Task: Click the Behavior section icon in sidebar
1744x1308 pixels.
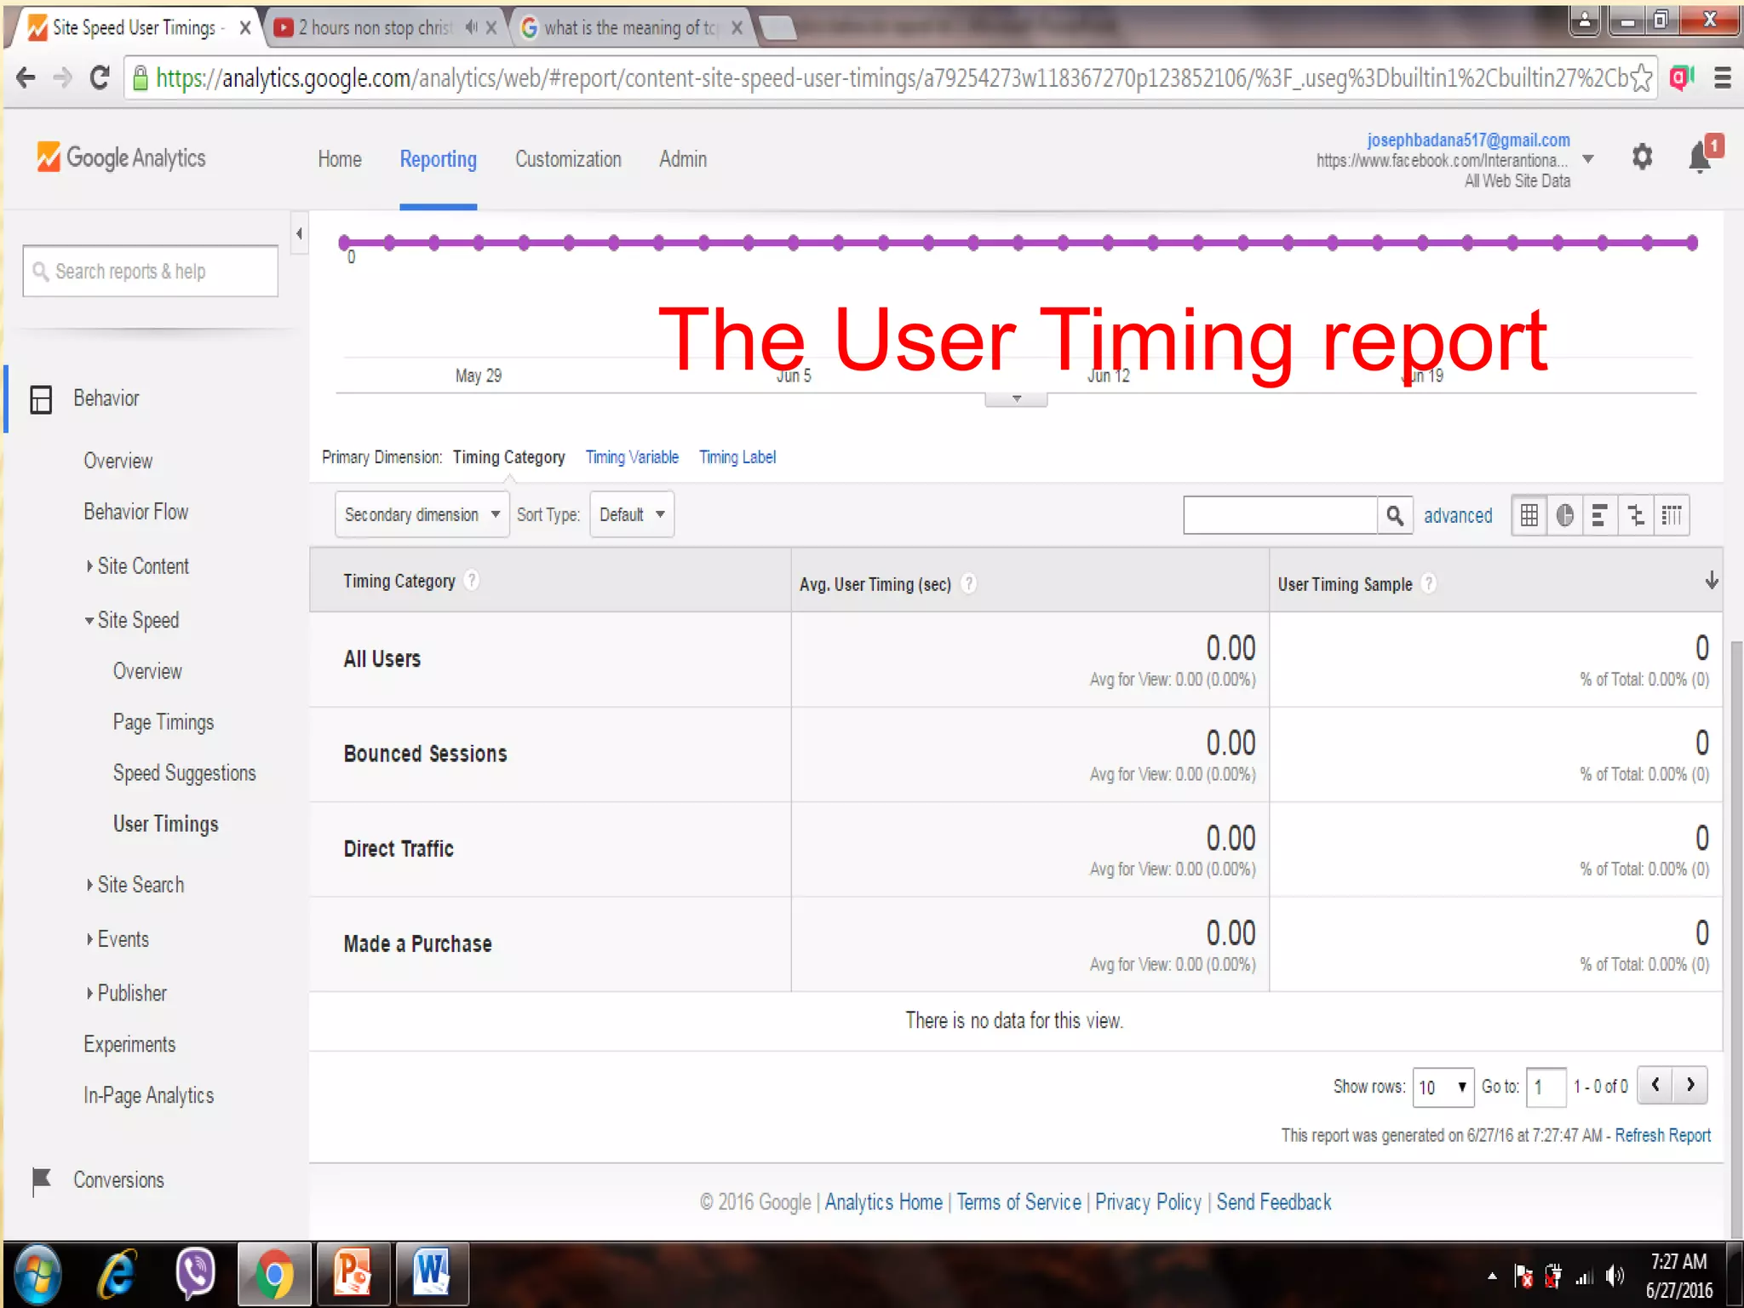Action: pos(41,399)
